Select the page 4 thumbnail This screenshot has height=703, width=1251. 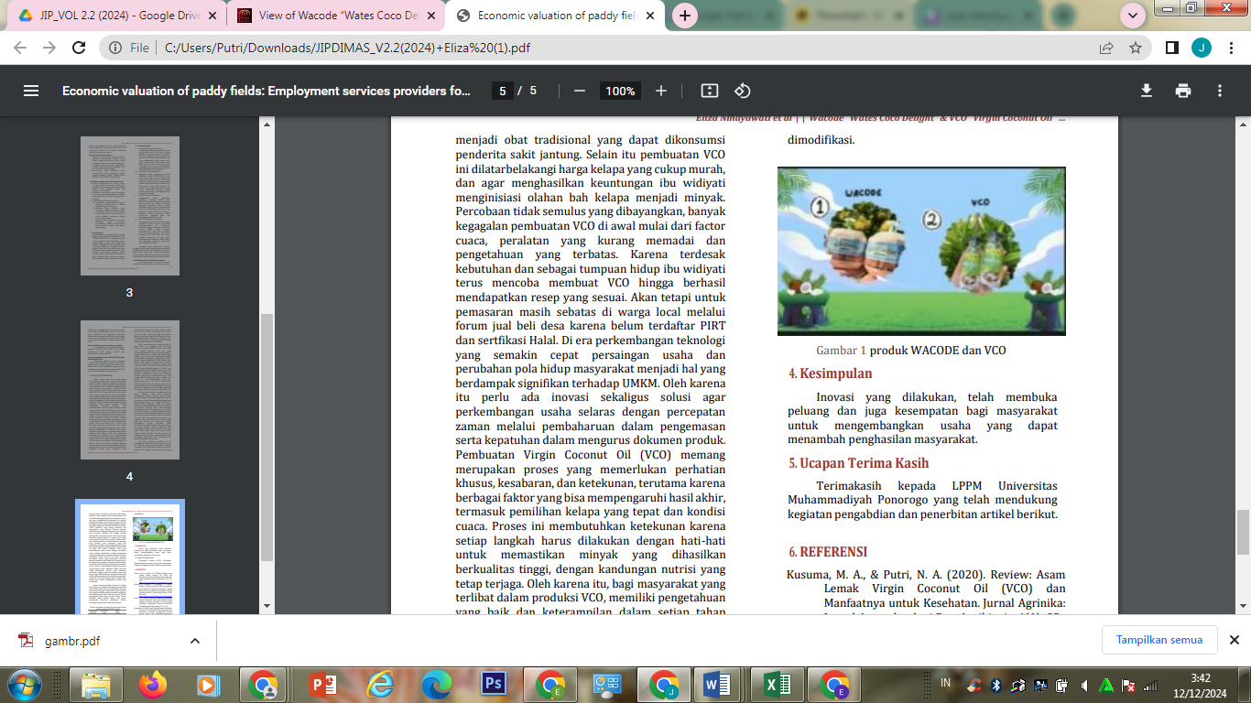tap(129, 390)
